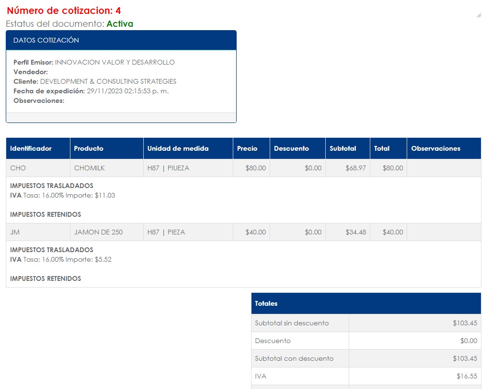491x389 pixels.
Task: Click the Número de cotizacion: 4 heading
Action: [x=64, y=11]
